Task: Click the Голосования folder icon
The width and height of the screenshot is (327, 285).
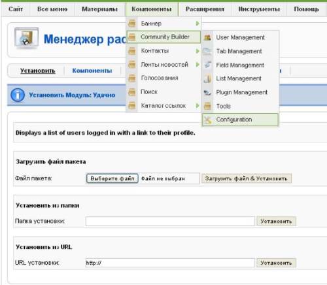Action: [132, 78]
